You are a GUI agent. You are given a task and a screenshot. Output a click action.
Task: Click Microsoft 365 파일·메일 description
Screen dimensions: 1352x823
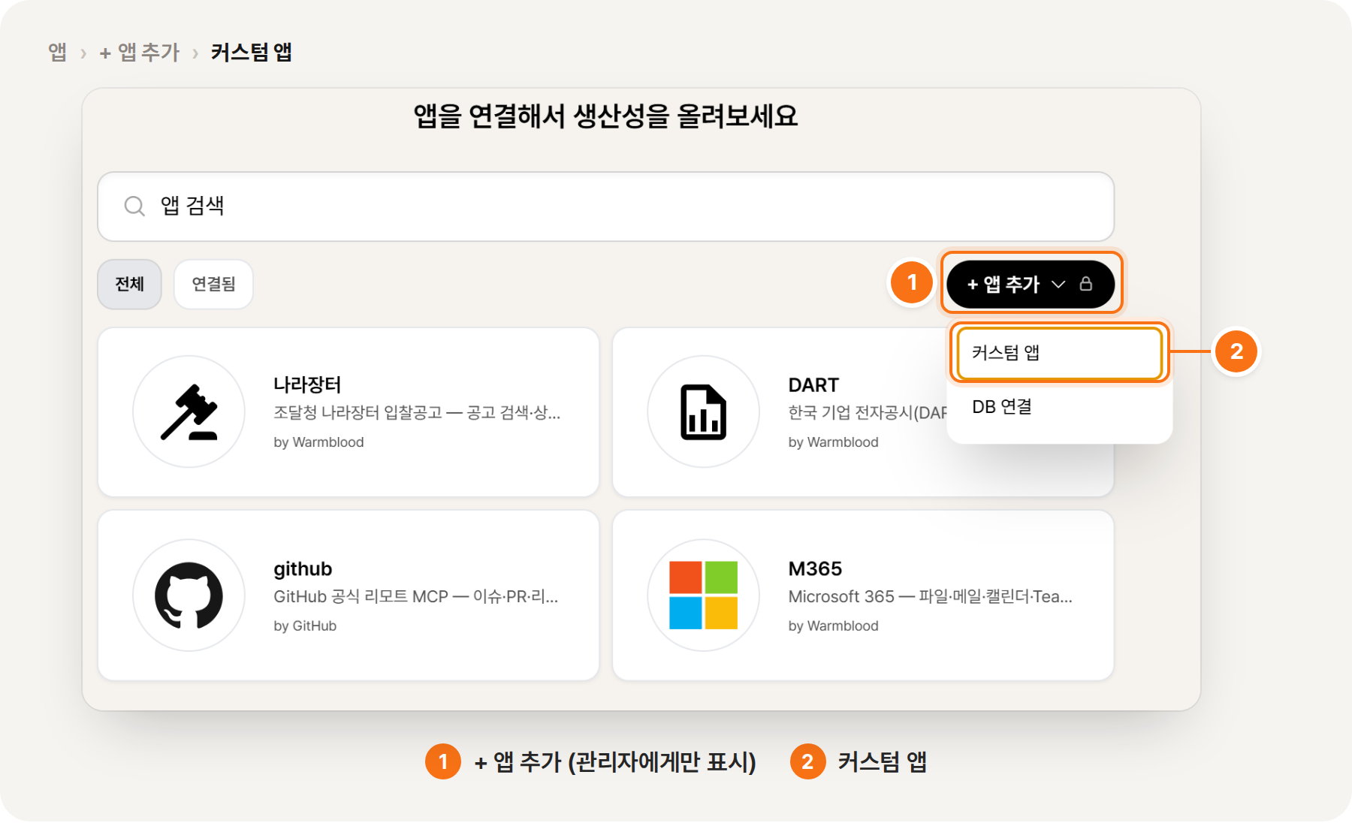(x=930, y=596)
